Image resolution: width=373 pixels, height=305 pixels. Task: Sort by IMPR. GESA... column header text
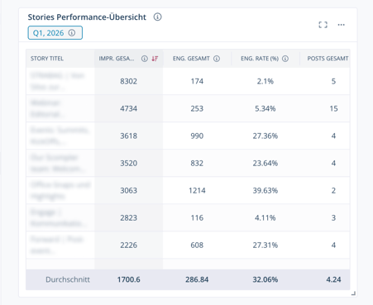pos(117,59)
